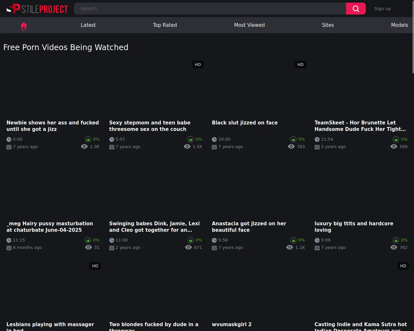Image resolution: width=414 pixels, height=331 pixels.
Task: Click the StileProject logo
Action: pyautogui.click(x=37, y=9)
